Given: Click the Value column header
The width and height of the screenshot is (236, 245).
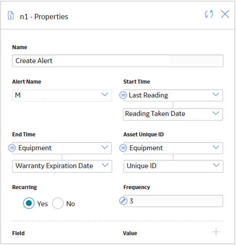Looking at the screenshot, I should click(130, 233).
